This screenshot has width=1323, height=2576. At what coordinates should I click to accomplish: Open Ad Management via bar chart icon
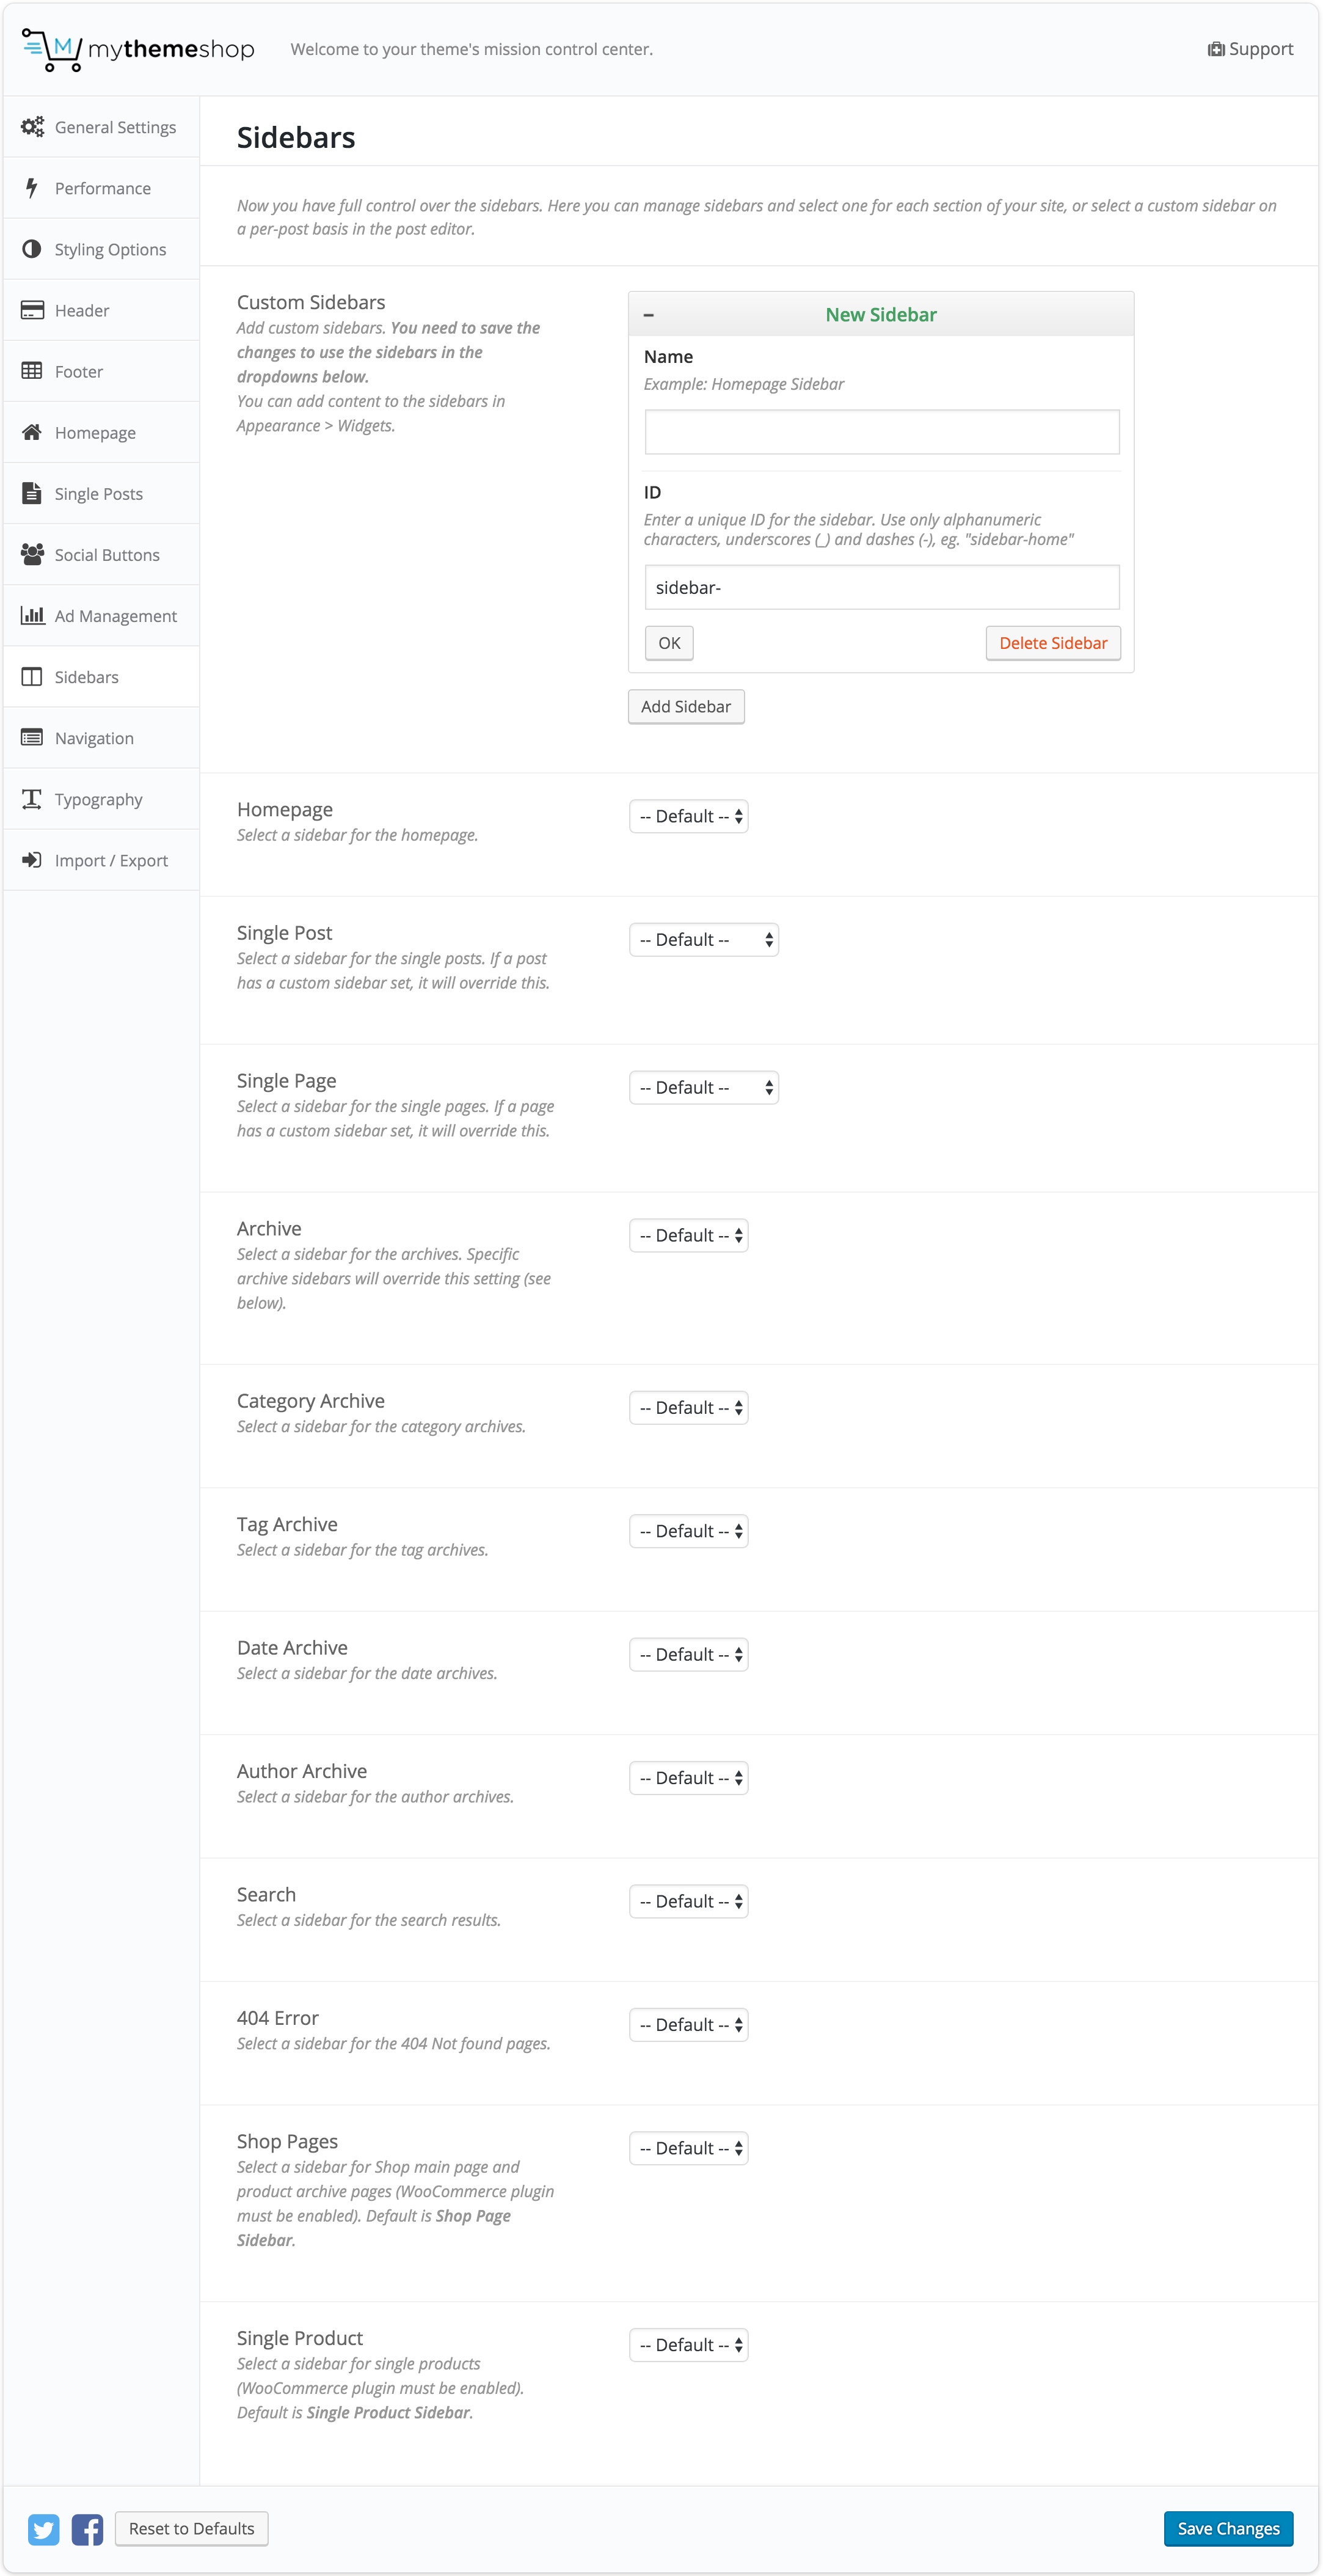[x=31, y=615]
